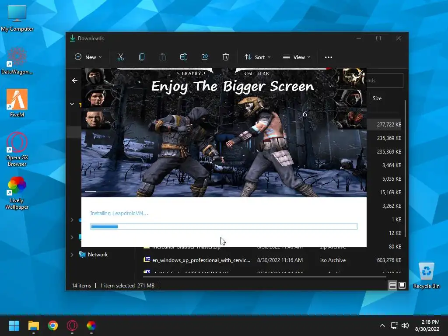This screenshot has width=448, height=336.
Task: Open the Windows Start button
Action: pos(14,325)
